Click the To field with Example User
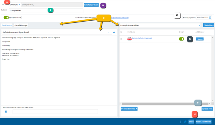Viewport: 215px width, 125px height. coord(52,5)
